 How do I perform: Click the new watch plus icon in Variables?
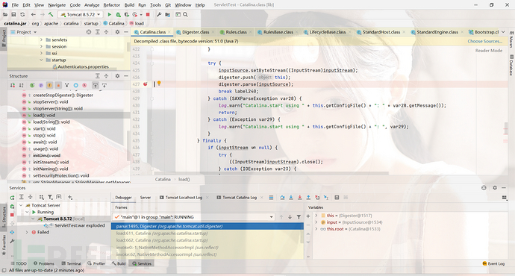click(308, 216)
